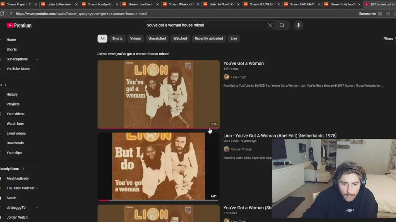This screenshot has width=396, height=222.
Task: Reload the page
Action: pyautogui.click(x=2, y=14)
